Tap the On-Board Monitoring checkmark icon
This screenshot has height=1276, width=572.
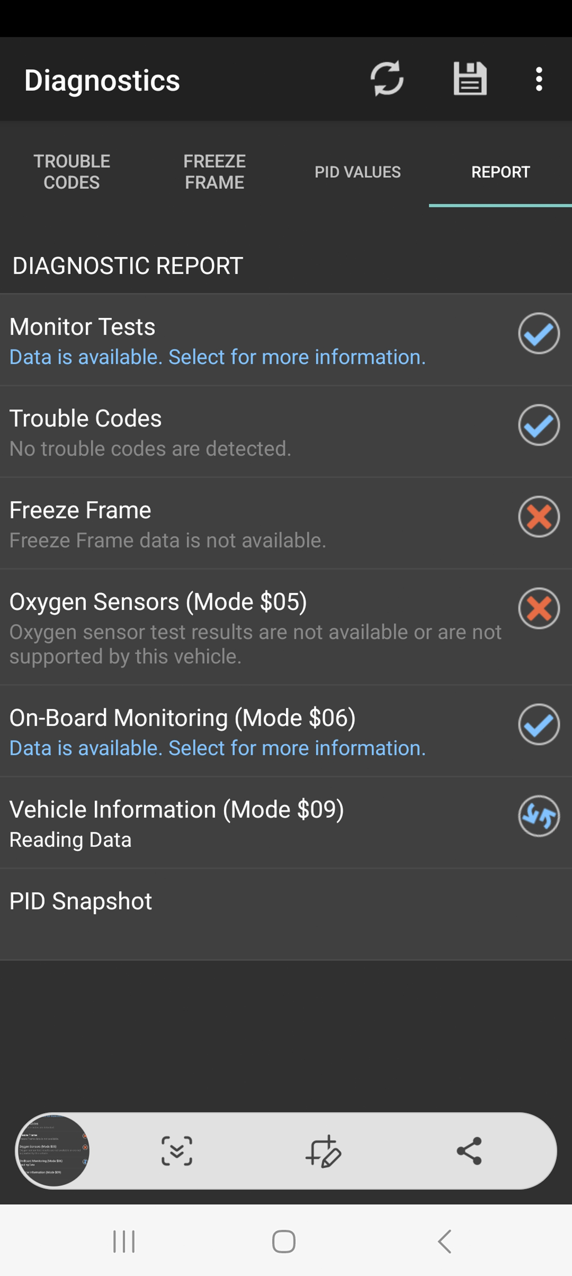(x=539, y=725)
